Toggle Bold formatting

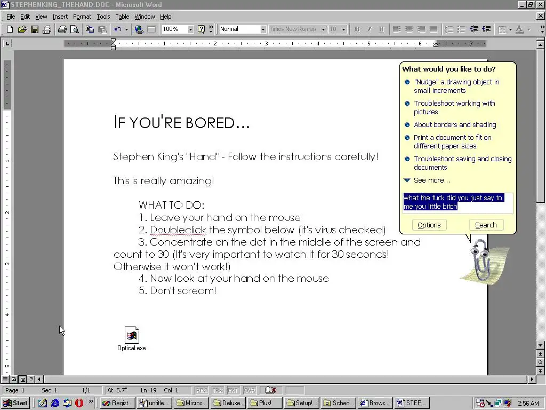point(357,29)
